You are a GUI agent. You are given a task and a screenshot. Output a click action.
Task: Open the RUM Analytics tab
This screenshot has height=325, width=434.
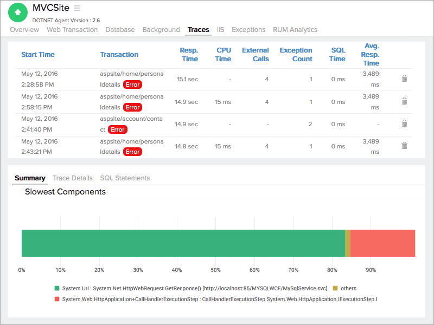(x=295, y=30)
